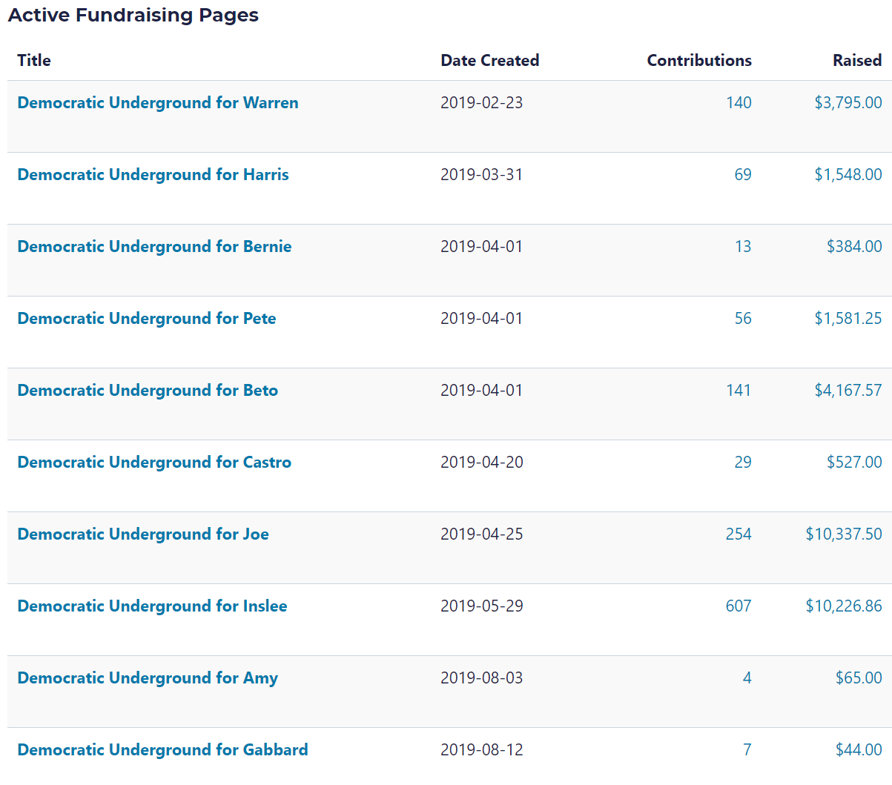Screen dimensions: 892x785
Task: Click the Contributions column header
Action: pos(698,61)
